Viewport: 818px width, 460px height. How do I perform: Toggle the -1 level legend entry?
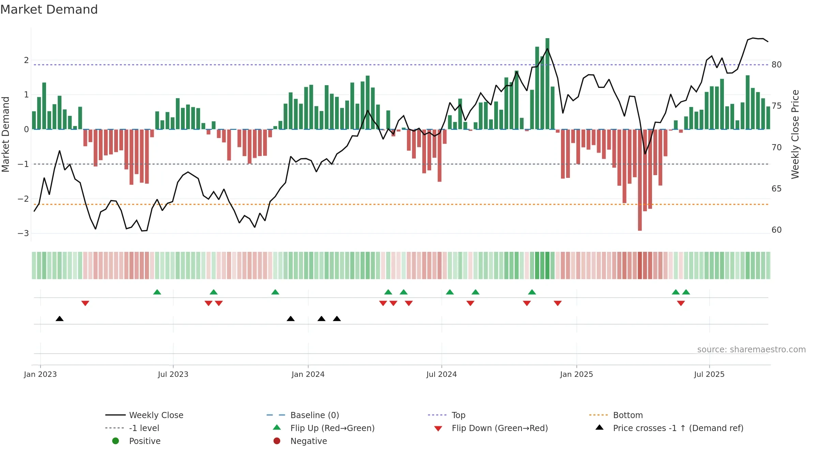(x=132, y=428)
